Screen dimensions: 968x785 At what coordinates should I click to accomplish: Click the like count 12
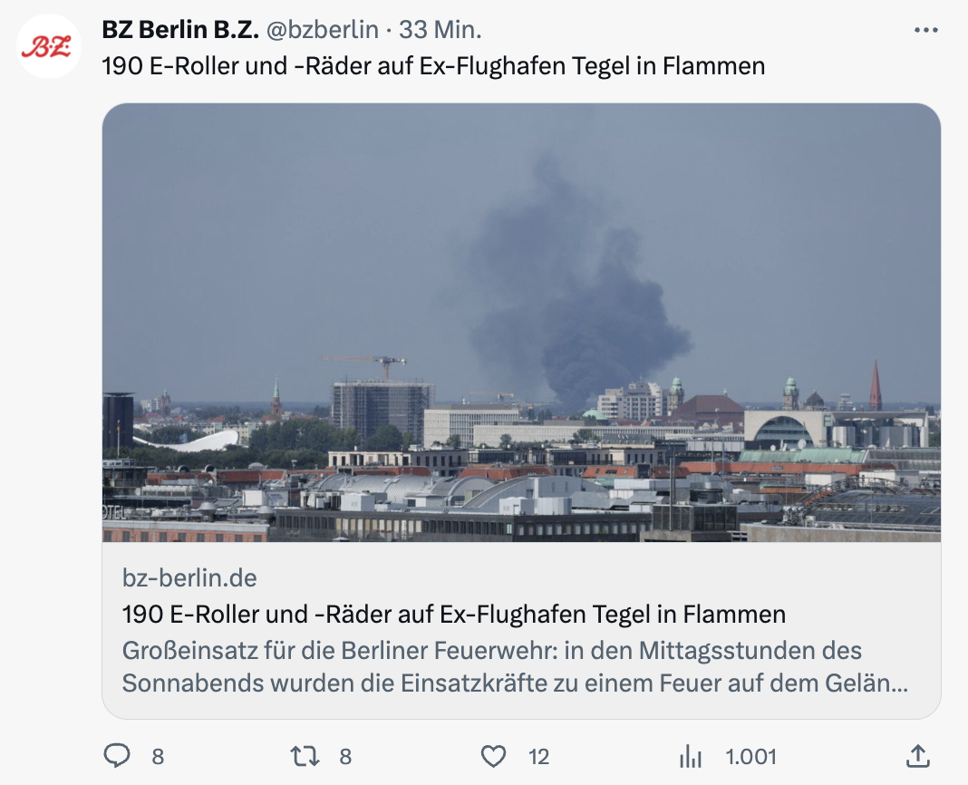tap(538, 757)
